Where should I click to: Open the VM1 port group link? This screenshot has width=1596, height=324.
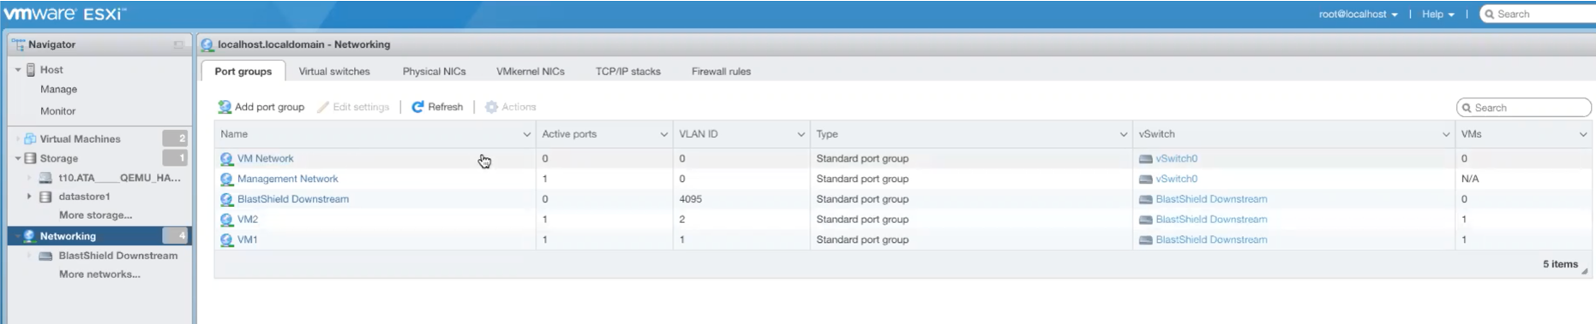(248, 240)
